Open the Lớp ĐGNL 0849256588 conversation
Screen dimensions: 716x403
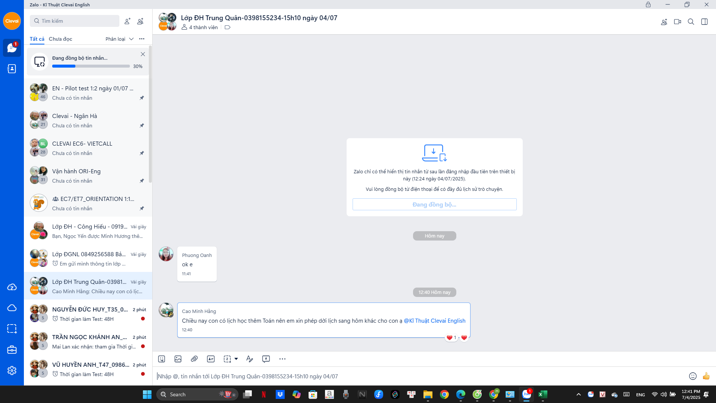[x=88, y=258]
